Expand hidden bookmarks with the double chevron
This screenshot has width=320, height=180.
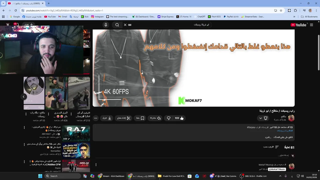pyautogui.click(x=294, y=17)
